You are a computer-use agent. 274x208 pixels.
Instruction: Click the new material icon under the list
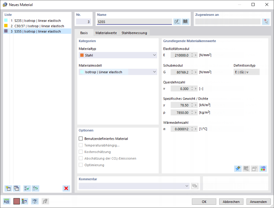coord(8,188)
